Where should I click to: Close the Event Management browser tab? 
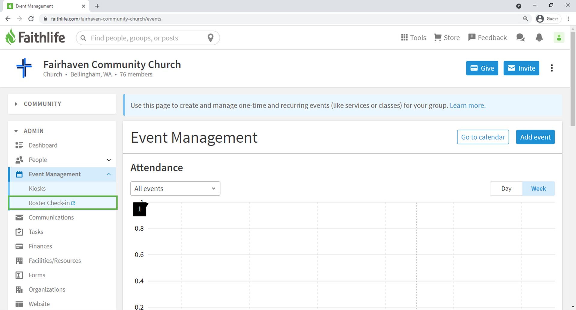pyautogui.click(x=83, y=6)
